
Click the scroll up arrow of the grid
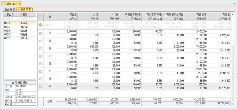tap(232, 15)
